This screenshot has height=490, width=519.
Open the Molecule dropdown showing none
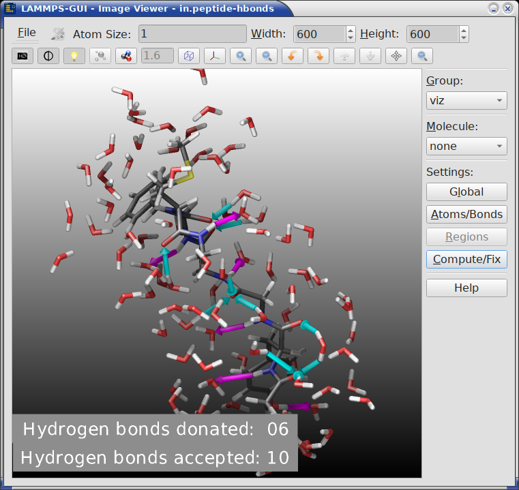coord(466,146)
